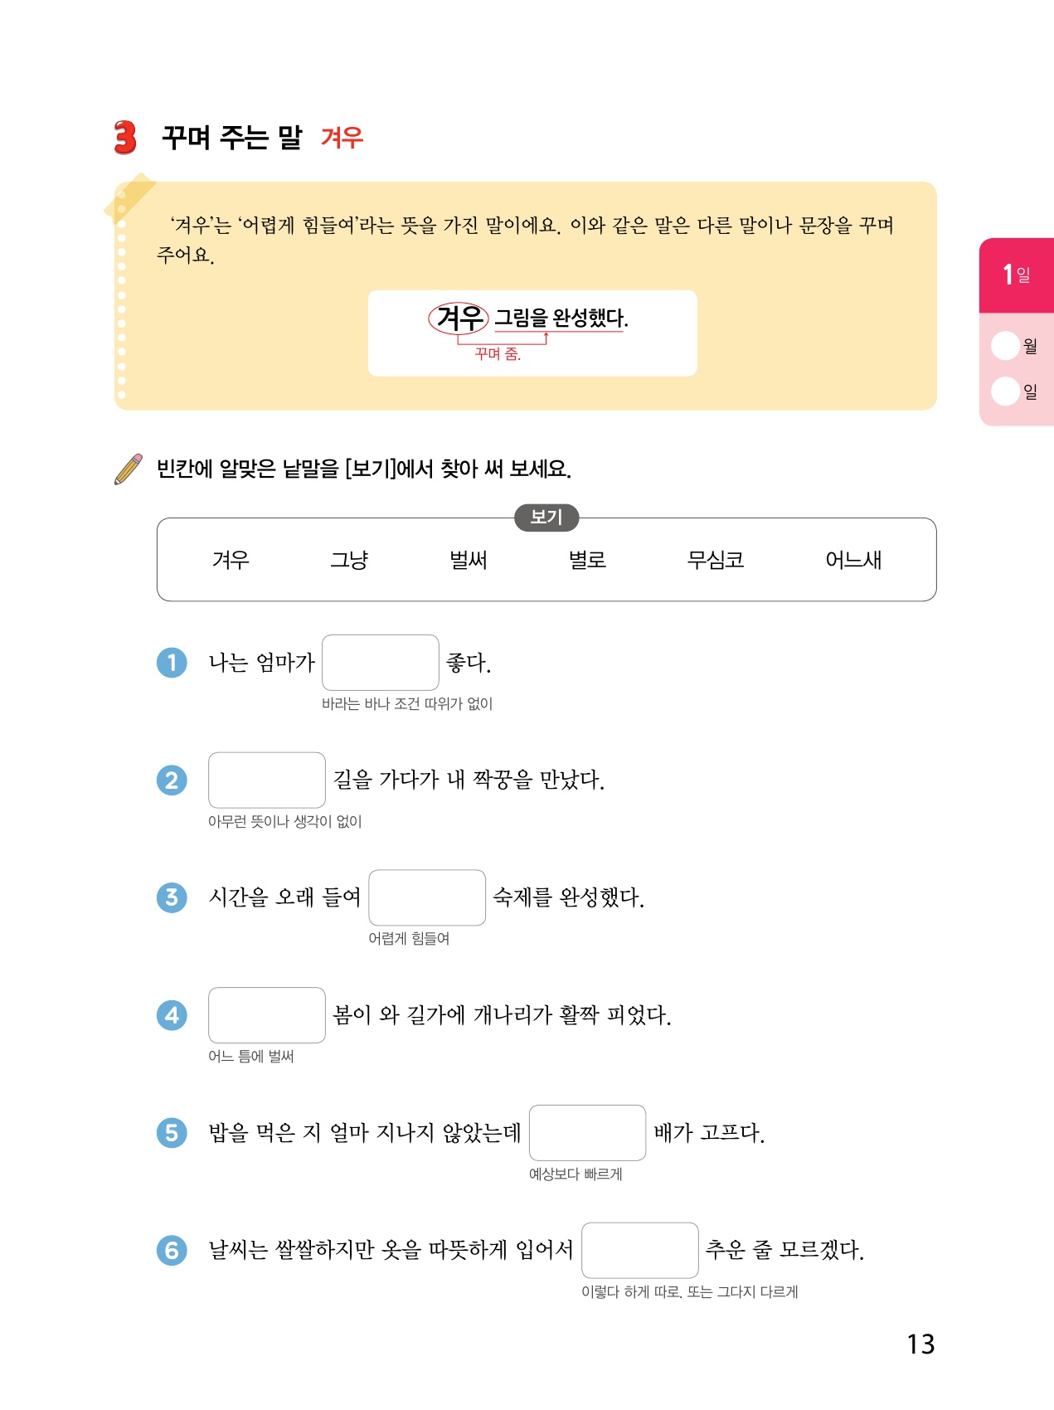Pick the word 무심코 in the 보기 box
The height and width of the screenshot is (1410, 1054).
click(715, 561)
